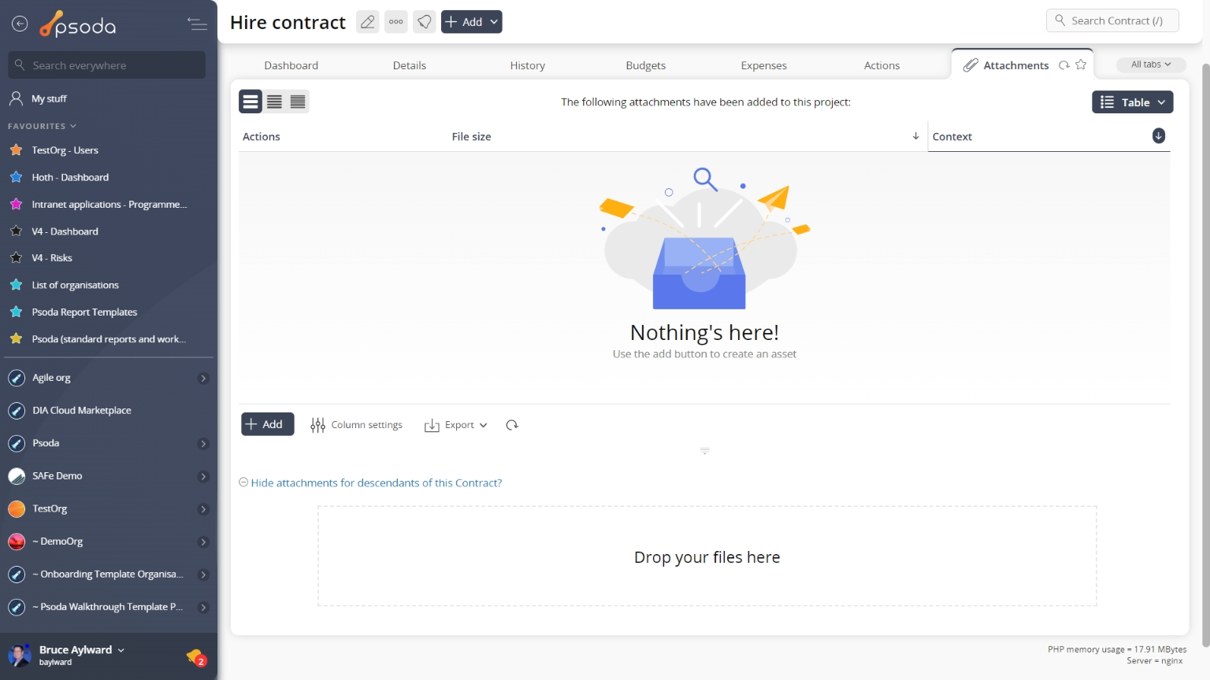Screen dimensions: 1210x680
Task: Expand the TestOrg organisation arrow
Action: (x=203, y=509)
